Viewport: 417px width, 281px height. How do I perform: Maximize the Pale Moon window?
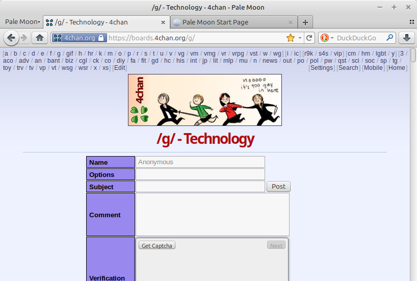pyautogui.click(x=394, y=7)
